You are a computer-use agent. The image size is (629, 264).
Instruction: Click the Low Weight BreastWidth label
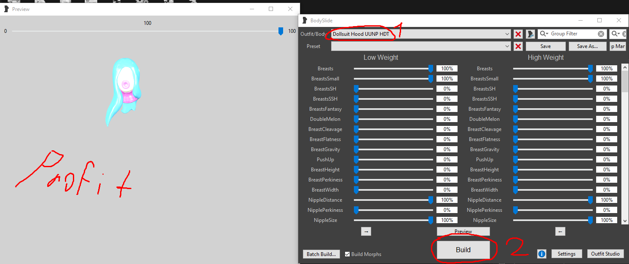[325, 190]
